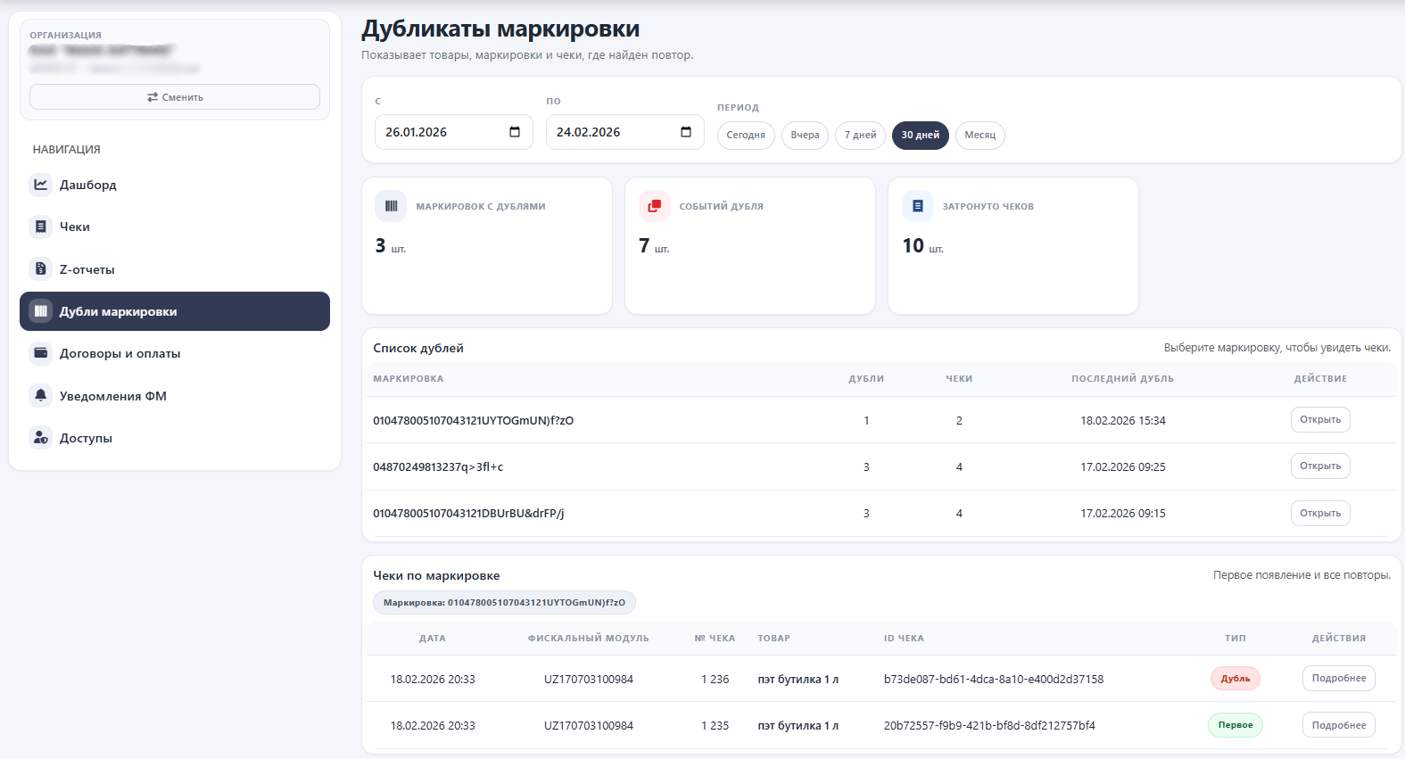This screenshot has height=759, width=1405.
Task: Select the Сегодня period option
Action: click(746, 136)
